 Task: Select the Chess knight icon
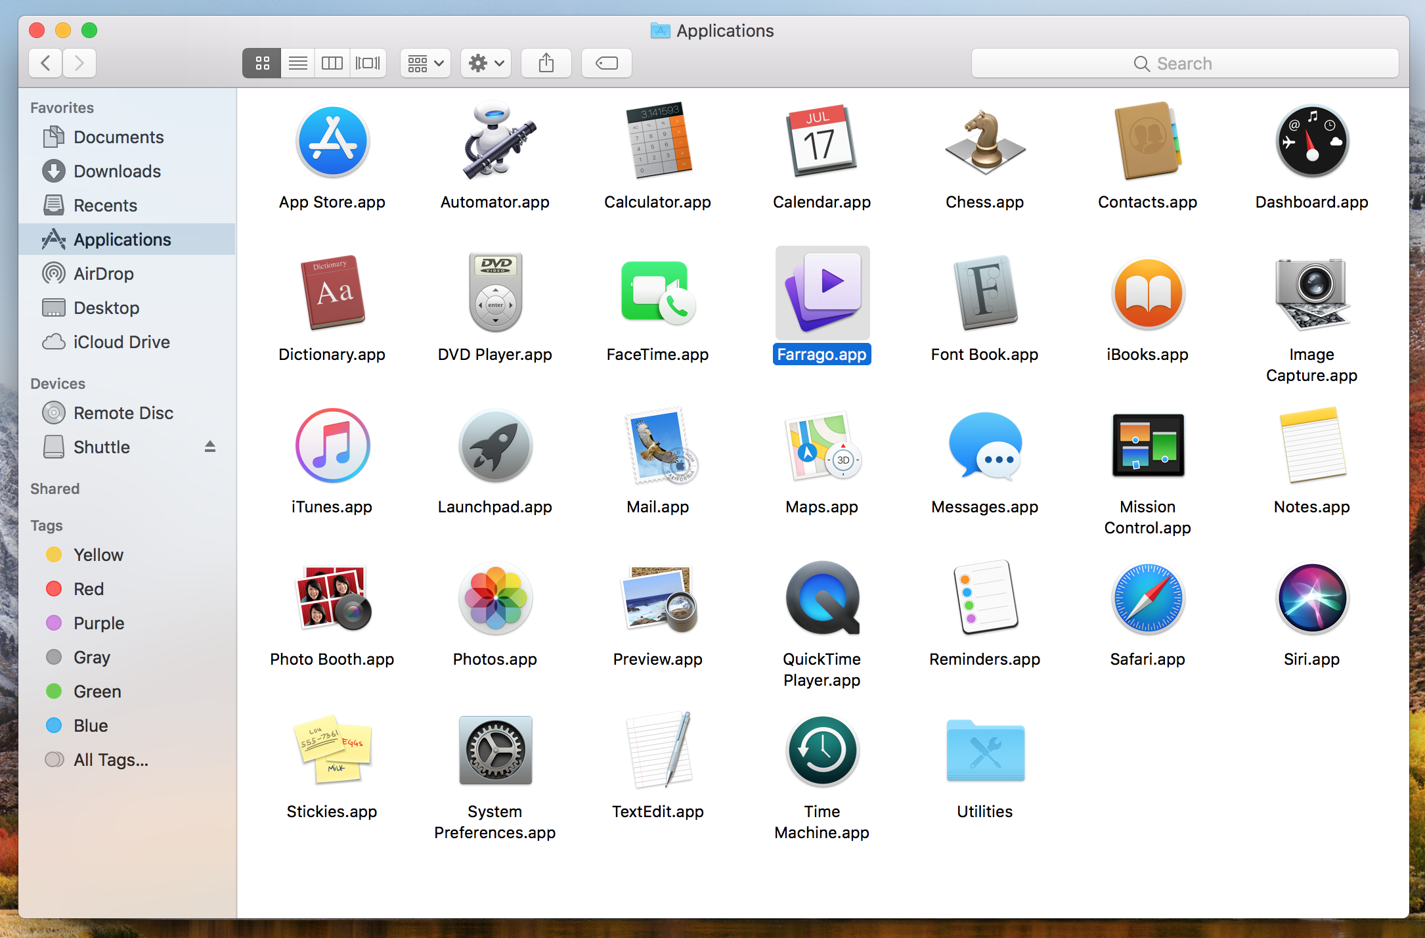pyautogui.click(x=985, y=141)
